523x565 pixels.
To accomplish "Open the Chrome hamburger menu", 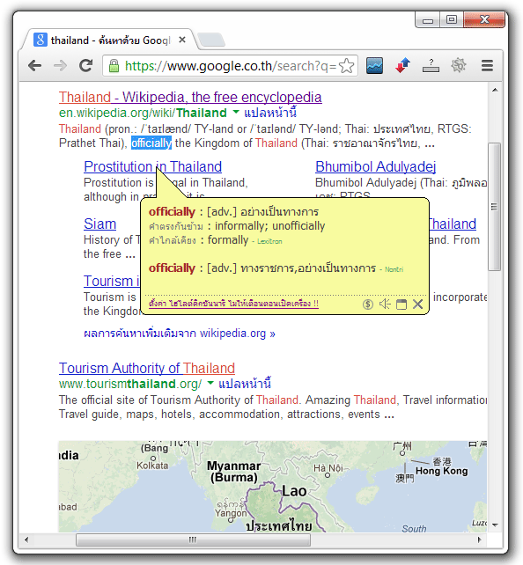I will [487, 66].
